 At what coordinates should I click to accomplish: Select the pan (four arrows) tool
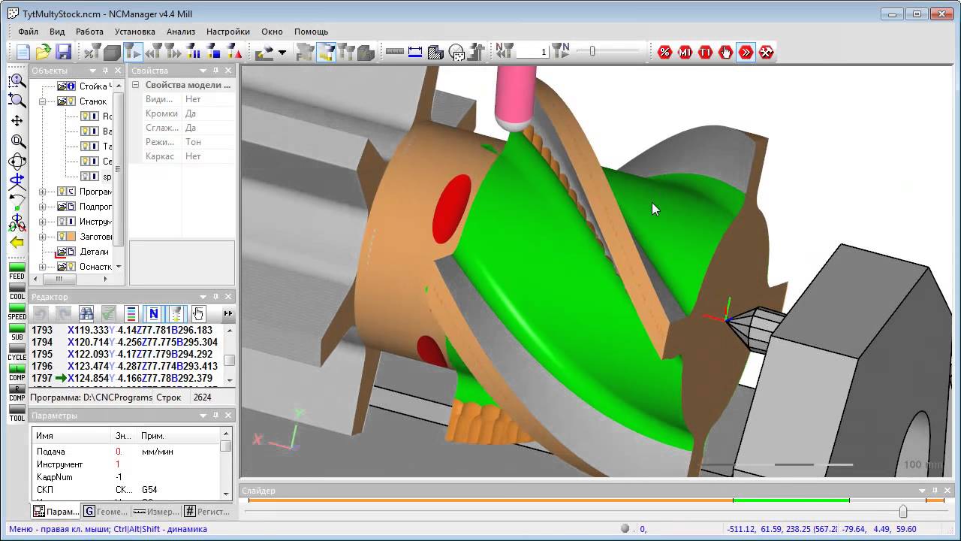17,120
